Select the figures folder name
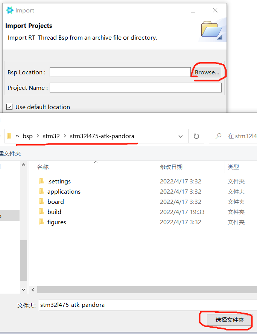Viewport: 257px width, 334px height. [57, 222]
